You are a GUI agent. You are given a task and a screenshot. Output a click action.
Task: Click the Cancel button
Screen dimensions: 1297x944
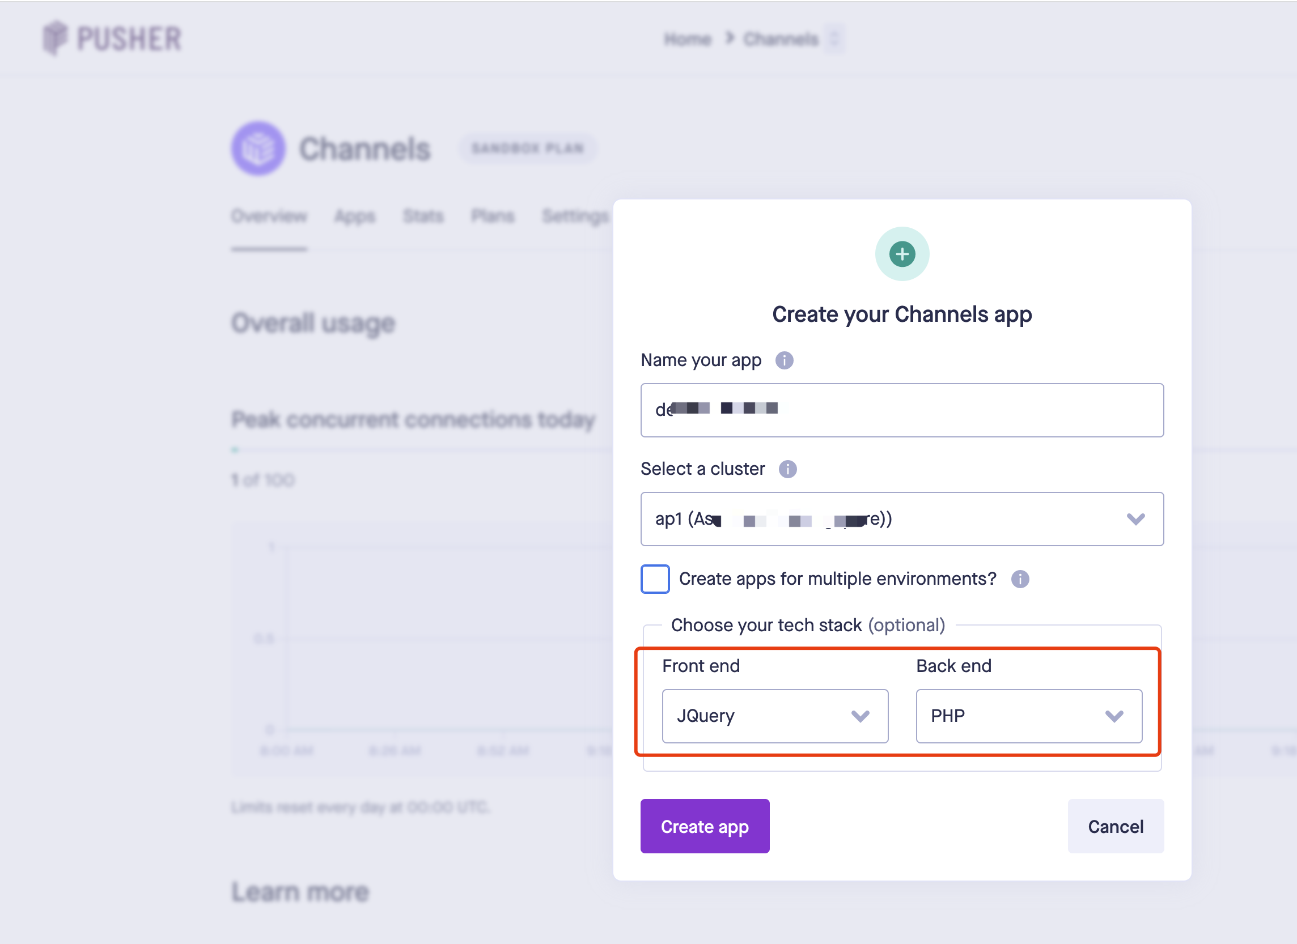pyautogui.click(x=1115, y=826)
